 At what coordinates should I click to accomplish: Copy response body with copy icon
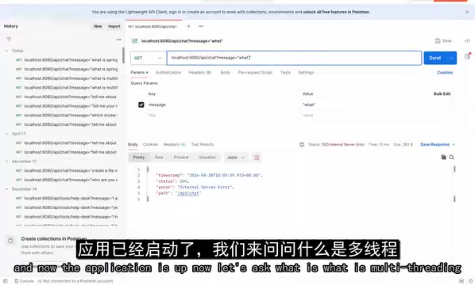(443, 157)
